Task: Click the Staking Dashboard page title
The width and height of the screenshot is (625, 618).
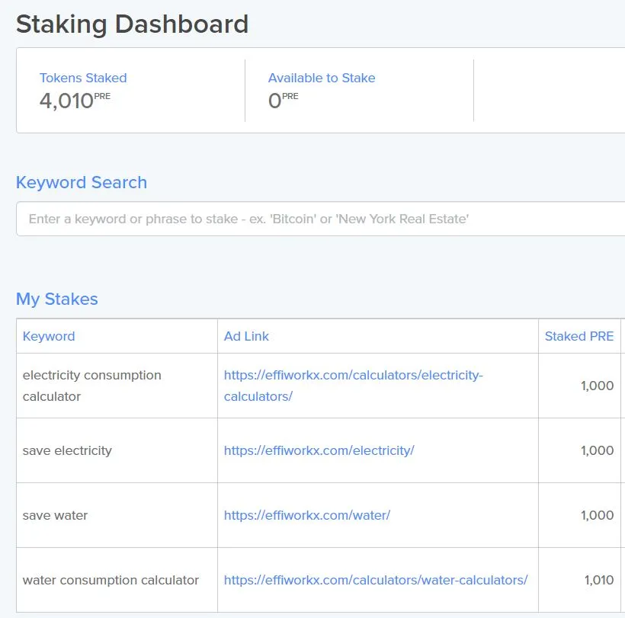Action: click(133, 24)
